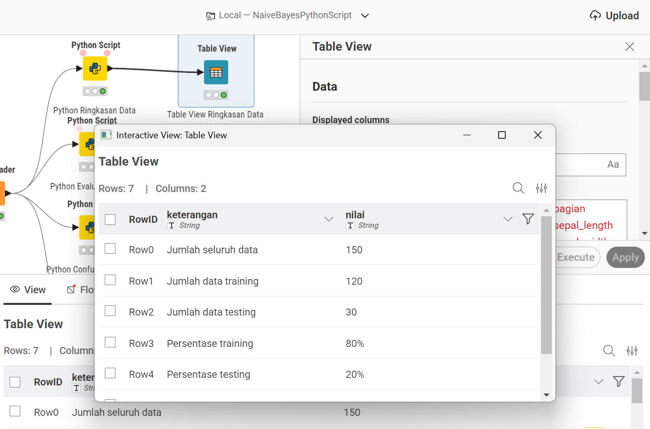Toggle select-all checkbox in the bottom Table View
The height and width of the screenshot is (429, 650).
[x=15, y=382]
